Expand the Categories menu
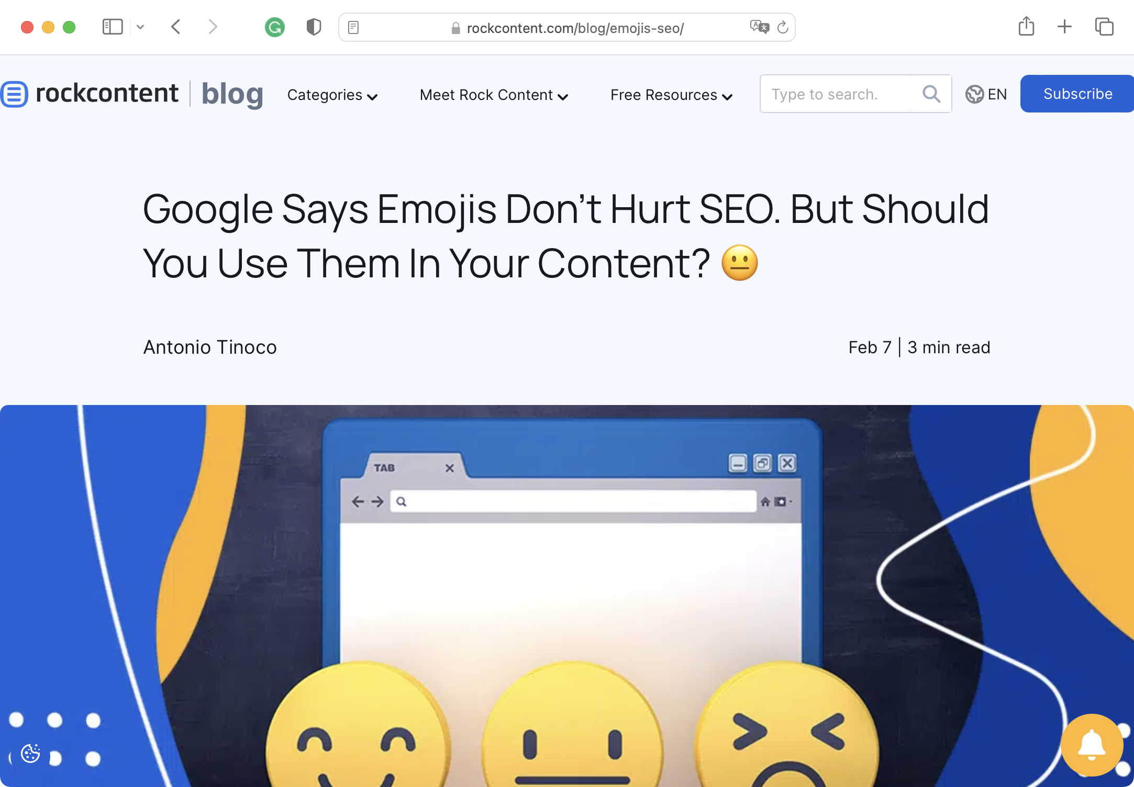This screenshot has width=1134, height=787. 332,95
